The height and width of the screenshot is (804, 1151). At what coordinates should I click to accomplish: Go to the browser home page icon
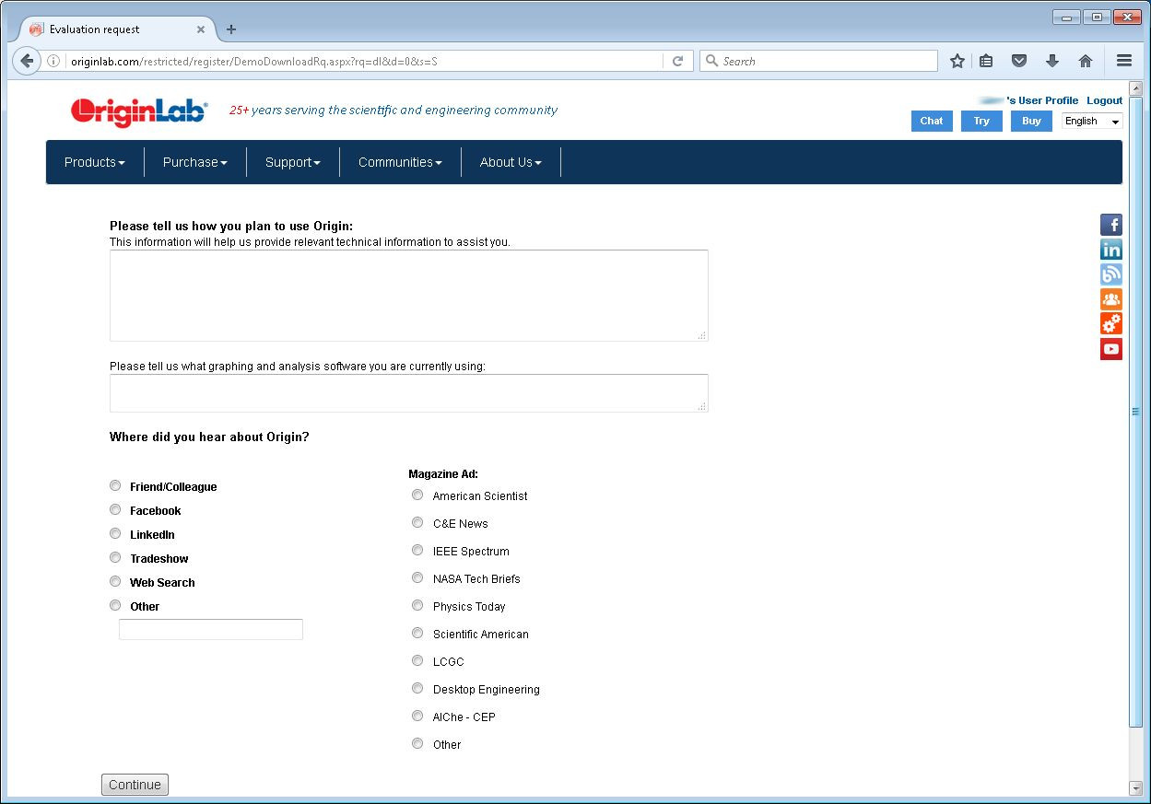pyautogui.click(x=1086, y=61)
